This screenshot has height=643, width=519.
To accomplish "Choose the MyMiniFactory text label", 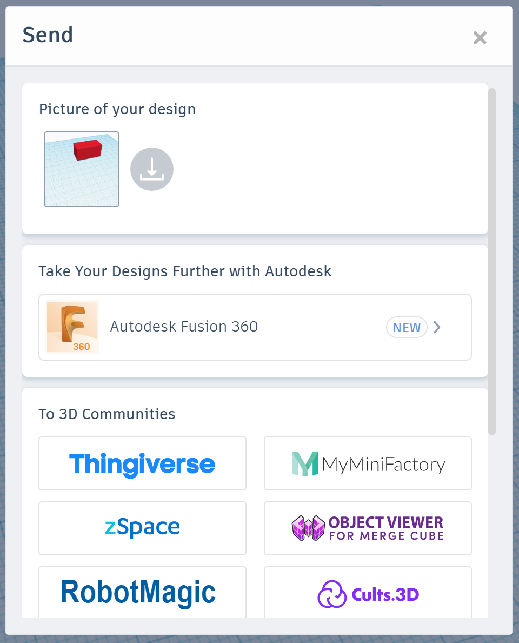I will 383,464.
